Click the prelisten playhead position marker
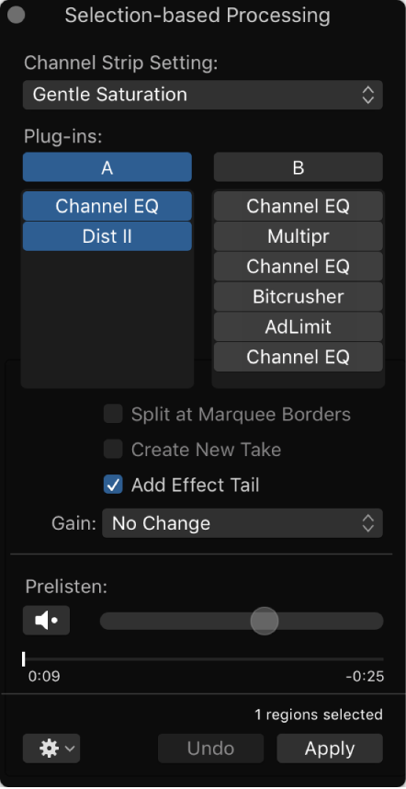Image resolution: width=406 pixels, height=789 pixels. [24, 658]
